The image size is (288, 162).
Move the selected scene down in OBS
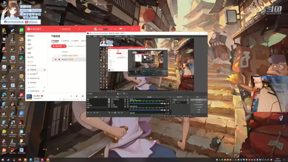coord(97,113)
